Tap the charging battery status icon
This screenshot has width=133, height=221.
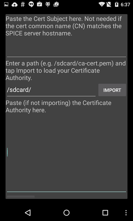click(x=117, y=4)
